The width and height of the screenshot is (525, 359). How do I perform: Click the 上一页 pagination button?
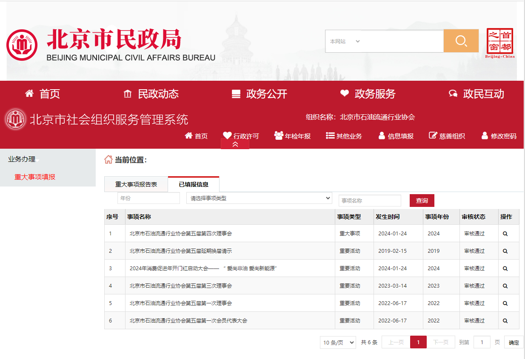[x=396, y=342]
